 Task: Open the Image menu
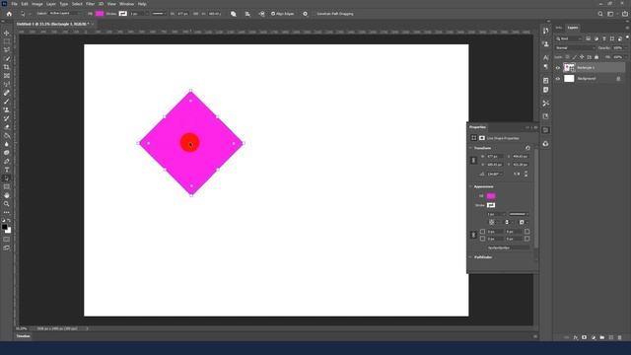point(37,4)
